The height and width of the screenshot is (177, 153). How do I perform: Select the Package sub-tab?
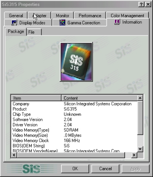tap(16, 32)
